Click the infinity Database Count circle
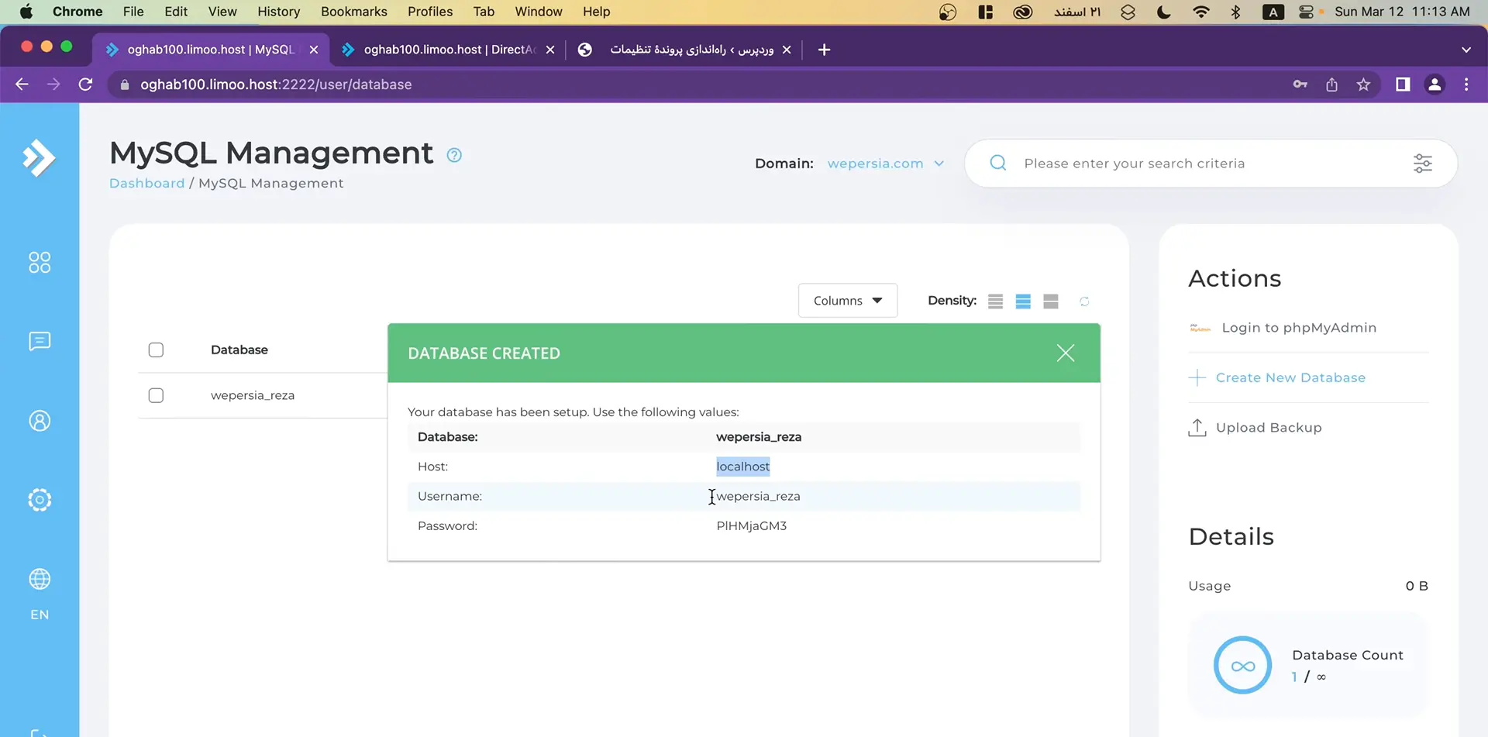Viewport: 1488px width, 737px height. pyautogui.click(x=1242, y=666)
